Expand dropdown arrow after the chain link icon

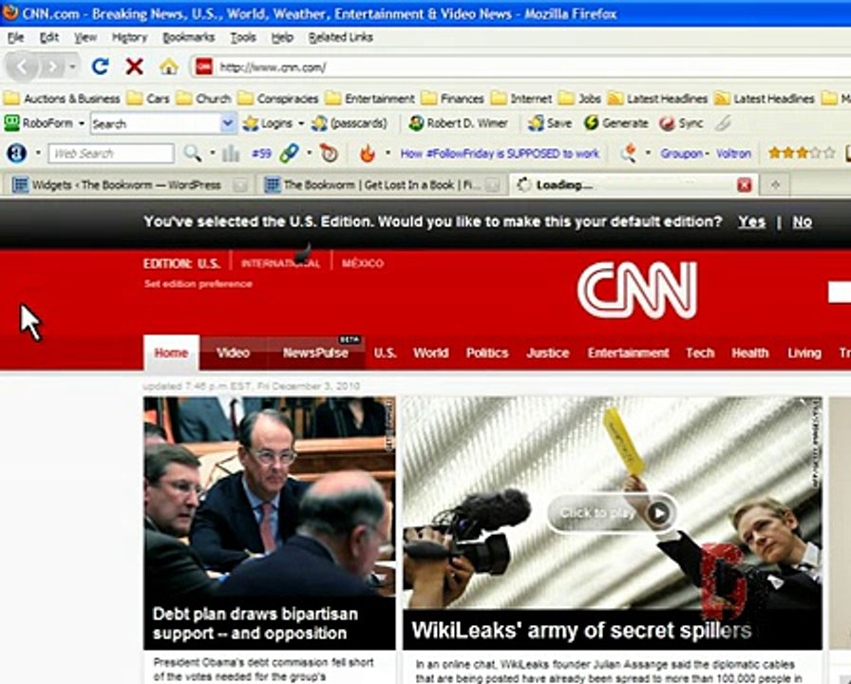pyautogui.click(x=309, y=154)
